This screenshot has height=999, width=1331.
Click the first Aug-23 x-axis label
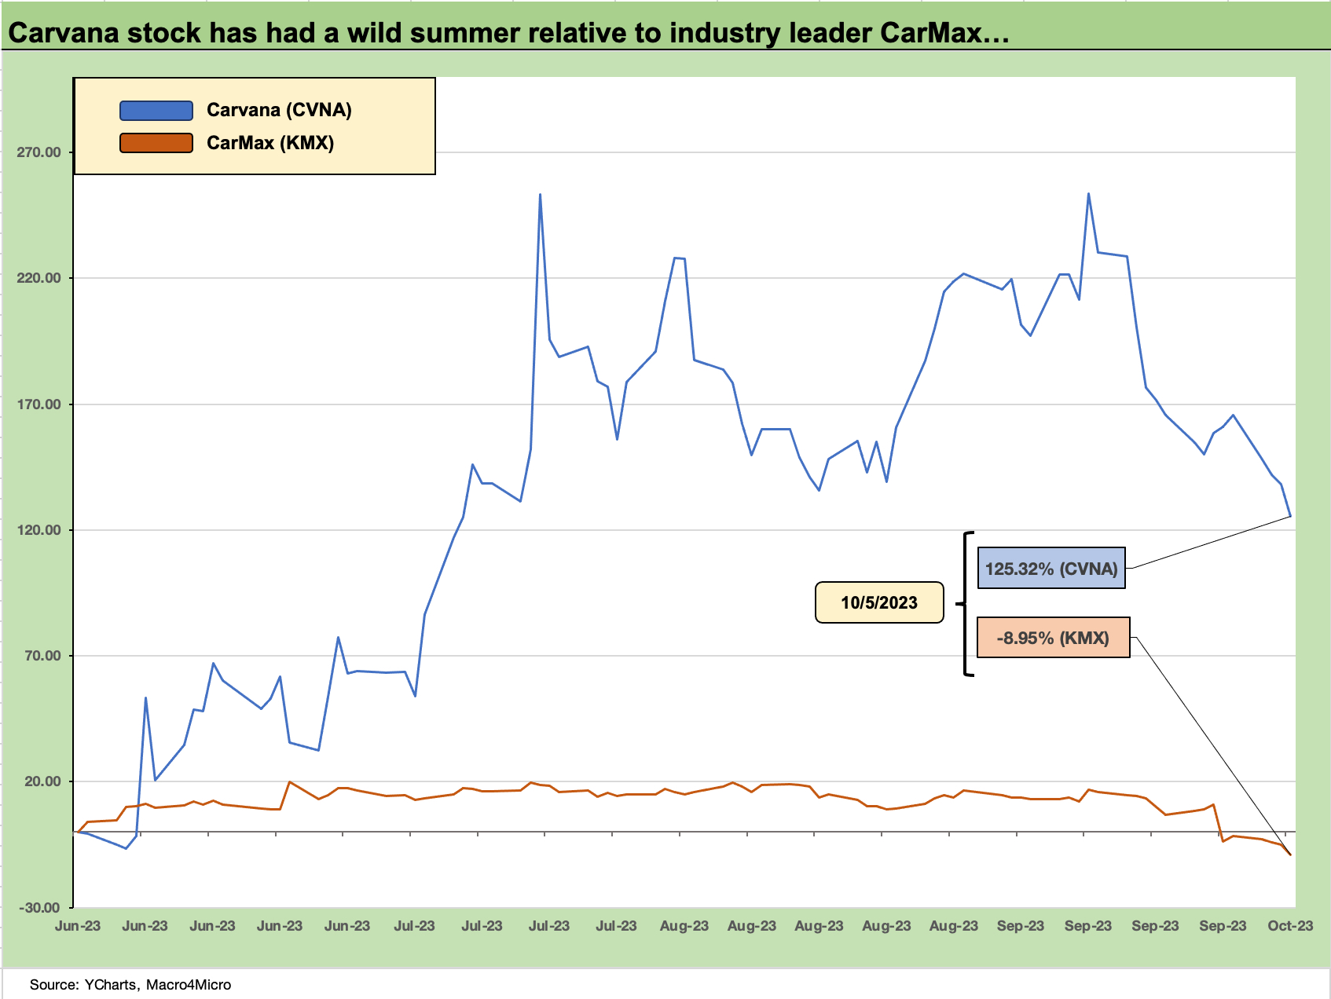click(x=684, y=926)
